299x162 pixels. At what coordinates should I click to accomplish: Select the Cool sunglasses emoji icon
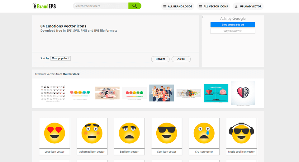coord(167,133)
